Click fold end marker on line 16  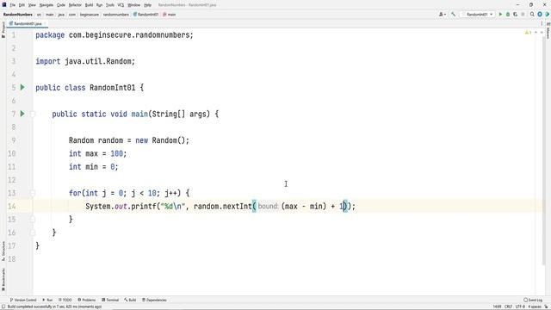(33, 232)
